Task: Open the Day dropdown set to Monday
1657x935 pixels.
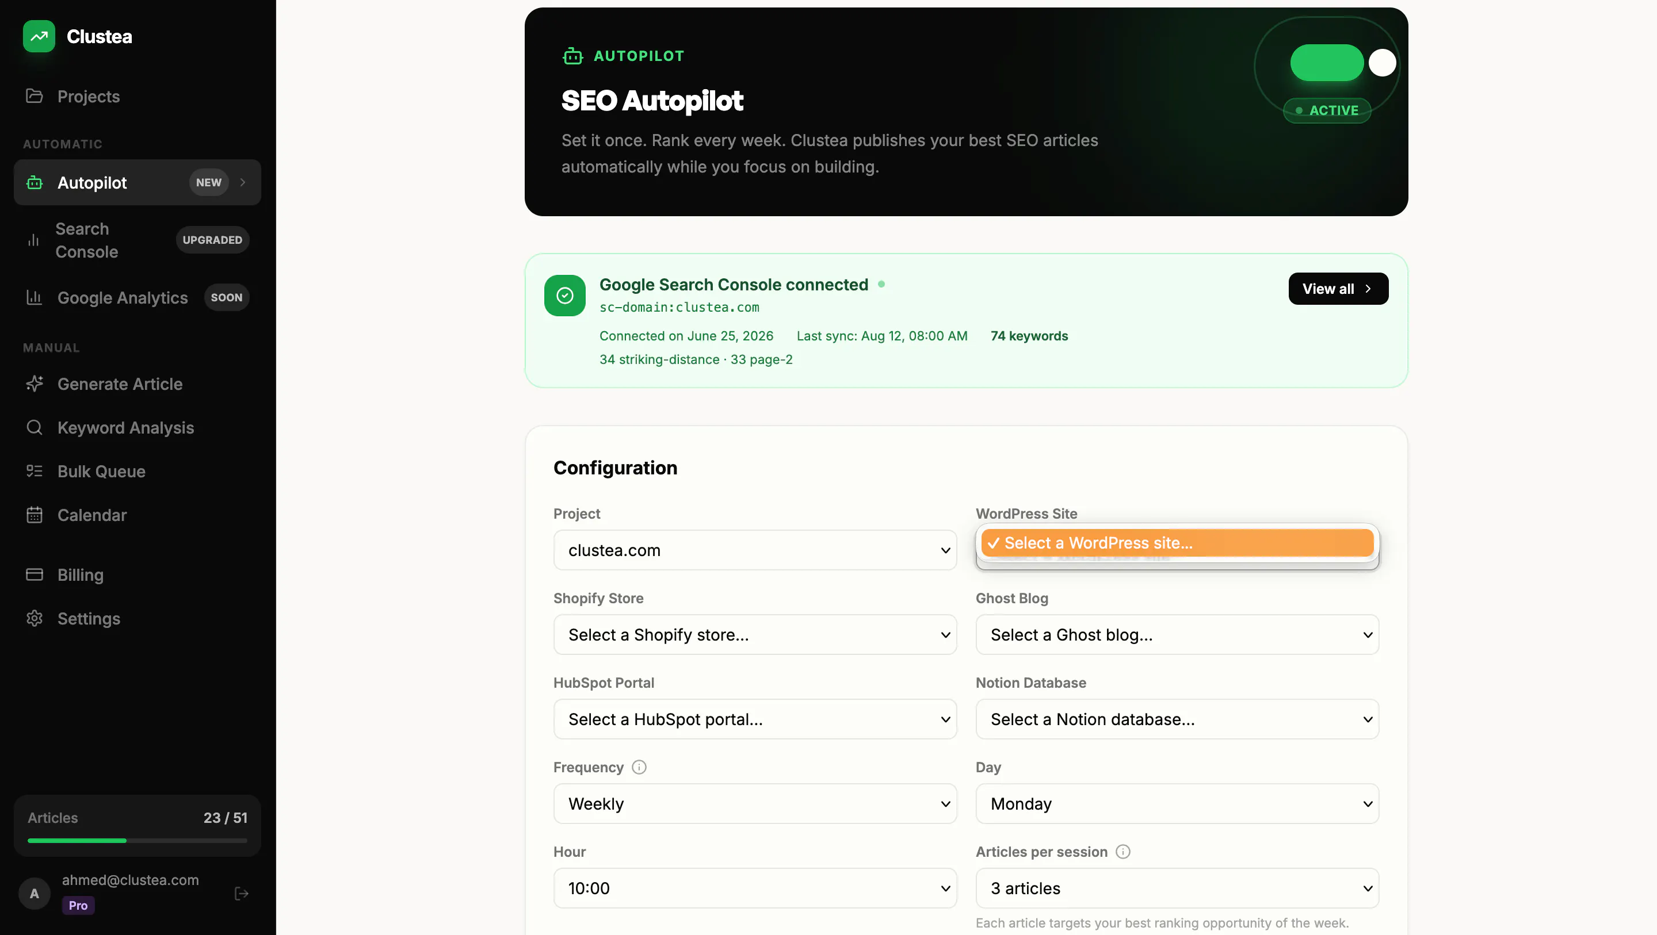Action: (x=1177, y=804)
